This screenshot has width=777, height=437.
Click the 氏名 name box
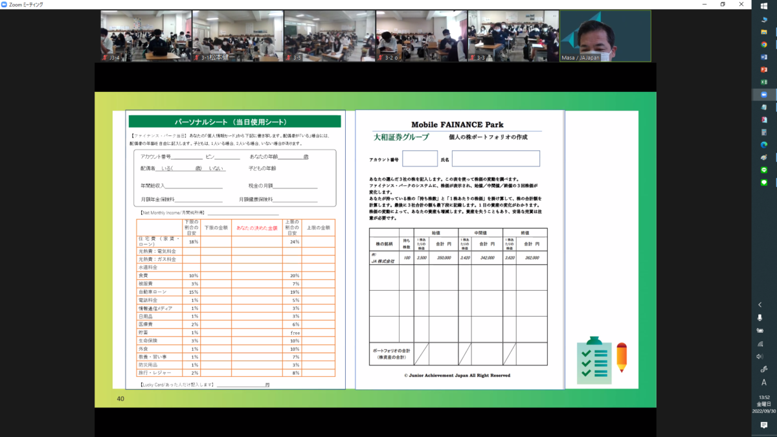pos(496,159)
